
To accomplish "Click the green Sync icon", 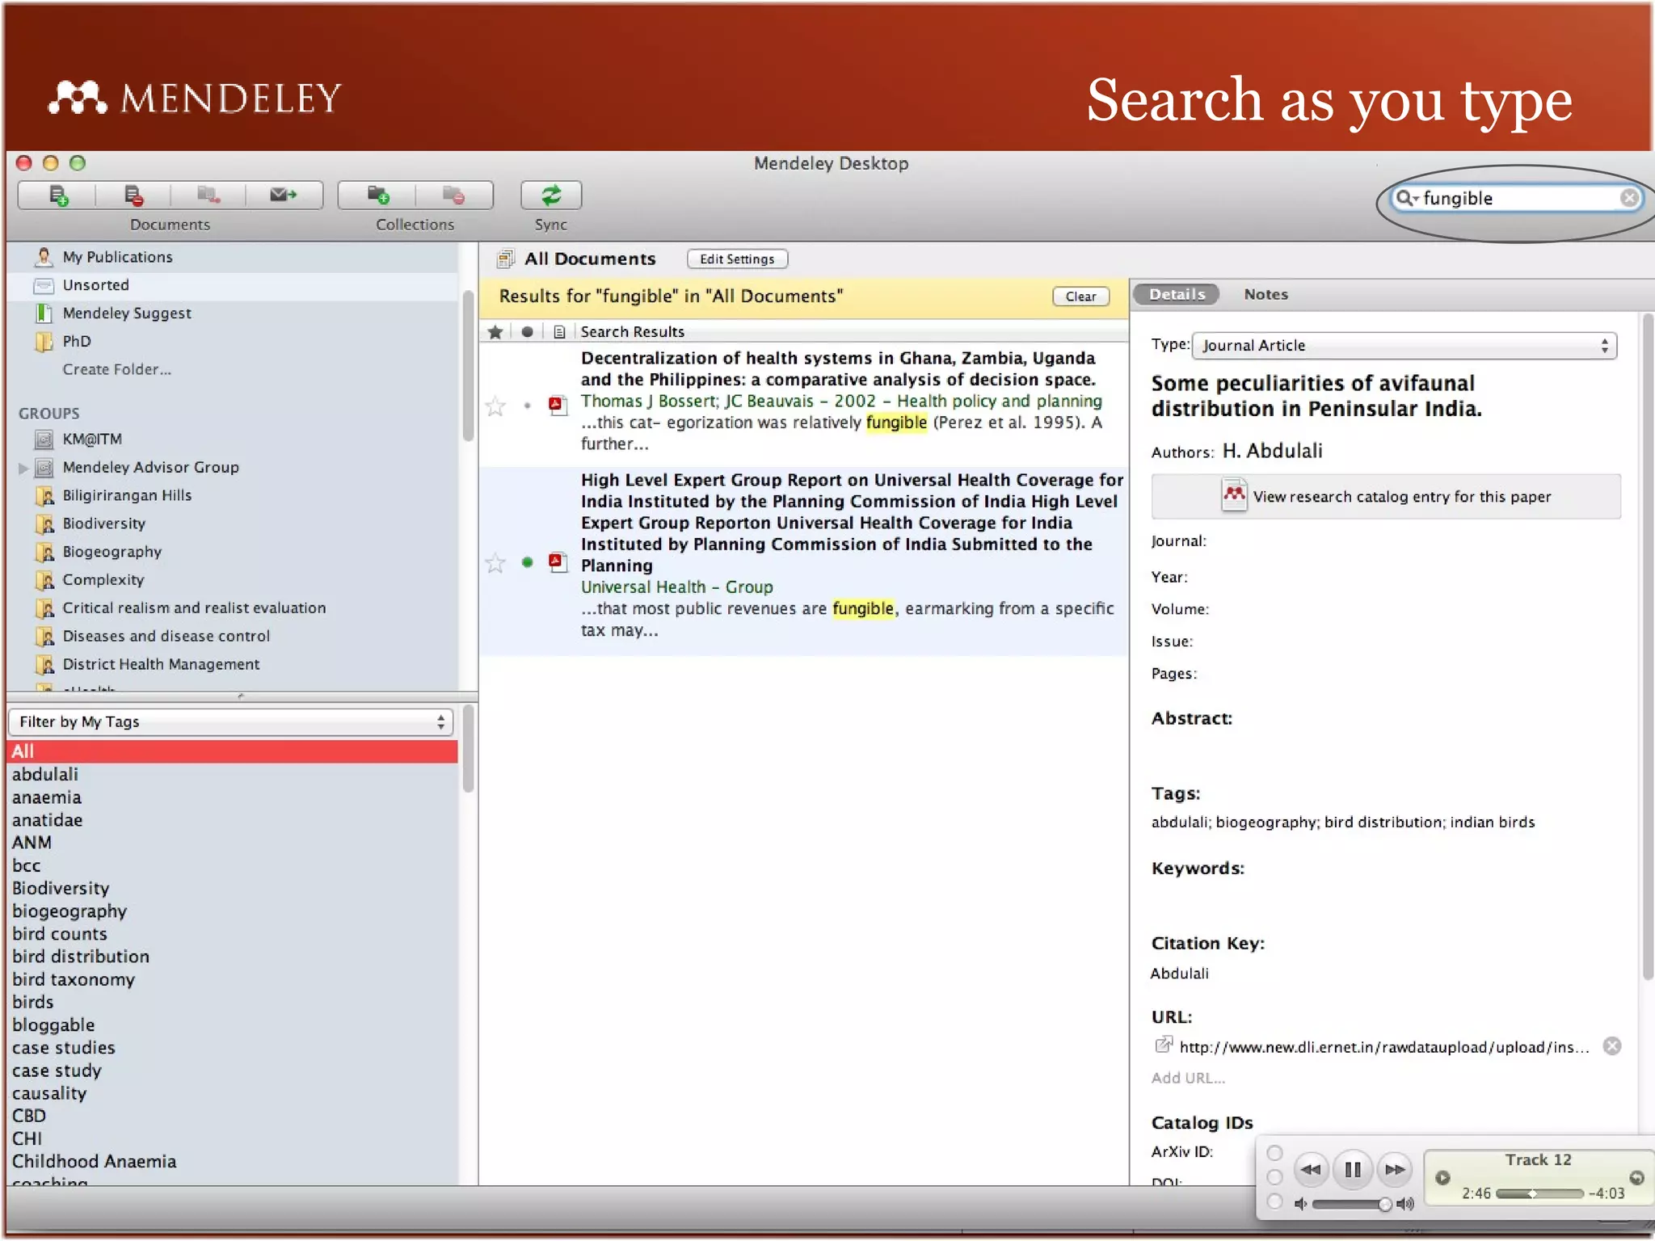I will (x=551, y=196).
